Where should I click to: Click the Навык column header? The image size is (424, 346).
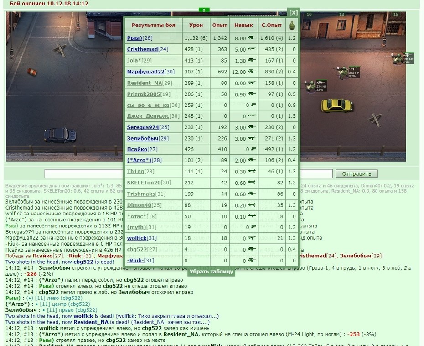243,25
